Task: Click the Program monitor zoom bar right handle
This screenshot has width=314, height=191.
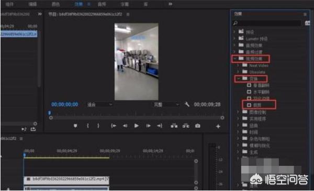Action: (x=222, y=118)
